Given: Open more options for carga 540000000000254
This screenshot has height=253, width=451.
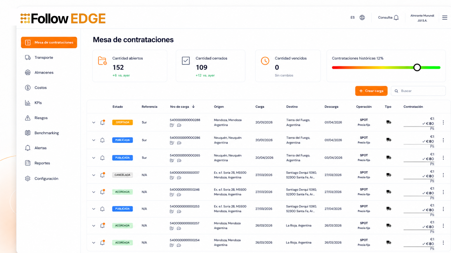Looking at the screenshot, I should click(x=443, y=243).
